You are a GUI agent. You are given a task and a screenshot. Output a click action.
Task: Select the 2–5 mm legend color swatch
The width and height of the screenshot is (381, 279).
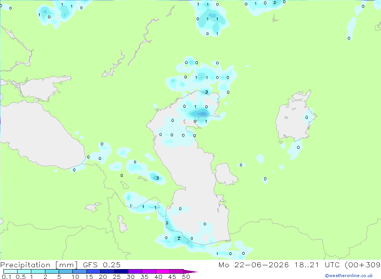[x=52, y=271]
